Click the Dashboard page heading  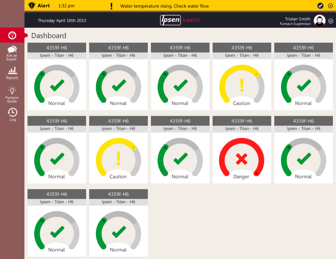click(x=49, y=36)
